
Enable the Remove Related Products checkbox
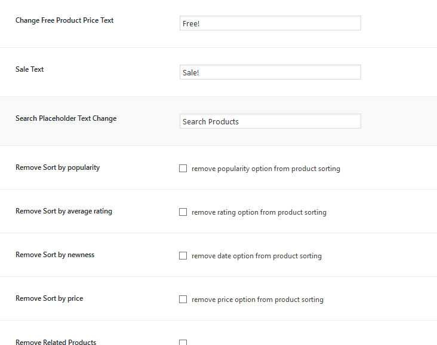[183, 342]
